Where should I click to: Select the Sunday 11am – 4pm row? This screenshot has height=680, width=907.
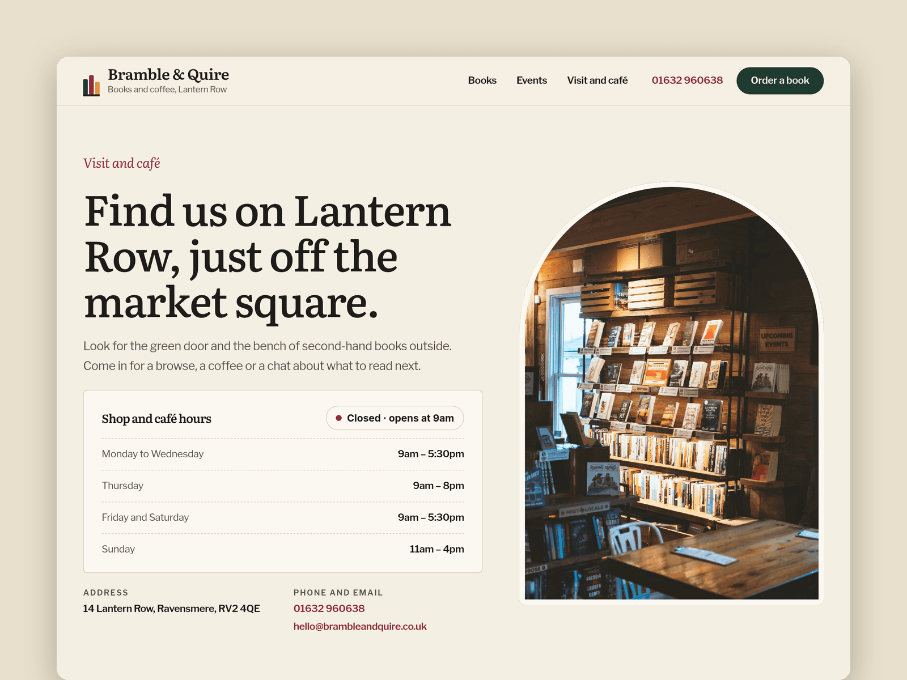click(x=283, y=549)
